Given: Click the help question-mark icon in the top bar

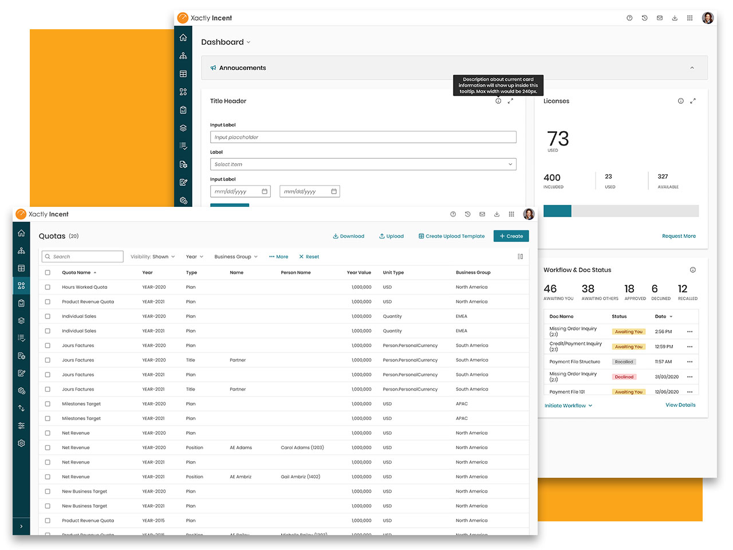Looking at the screenshot, I should pos(453,214).
